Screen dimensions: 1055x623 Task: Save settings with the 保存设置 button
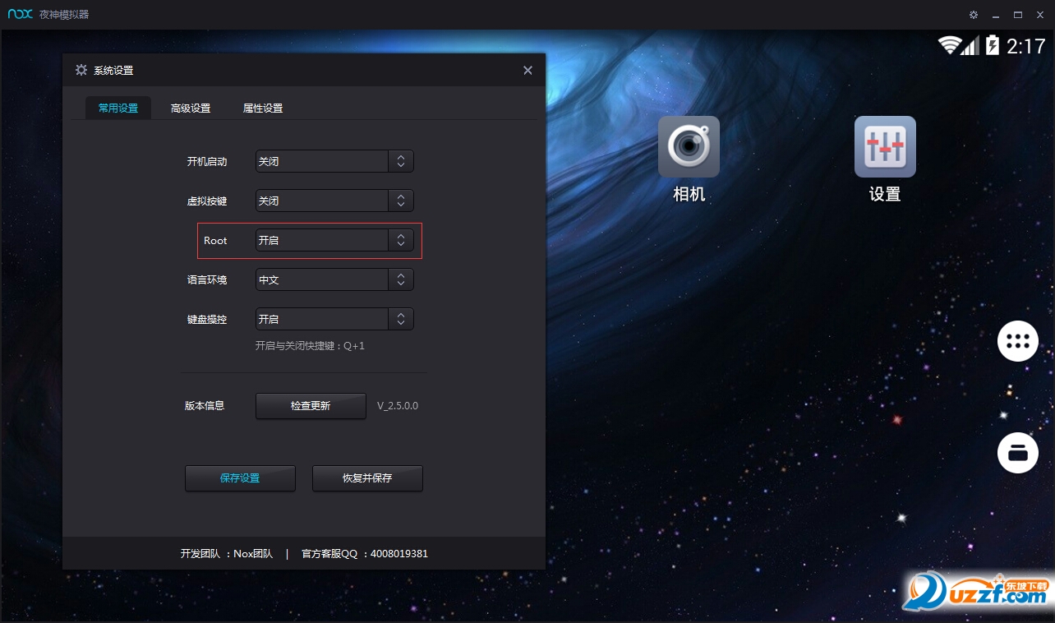point(240,478)
